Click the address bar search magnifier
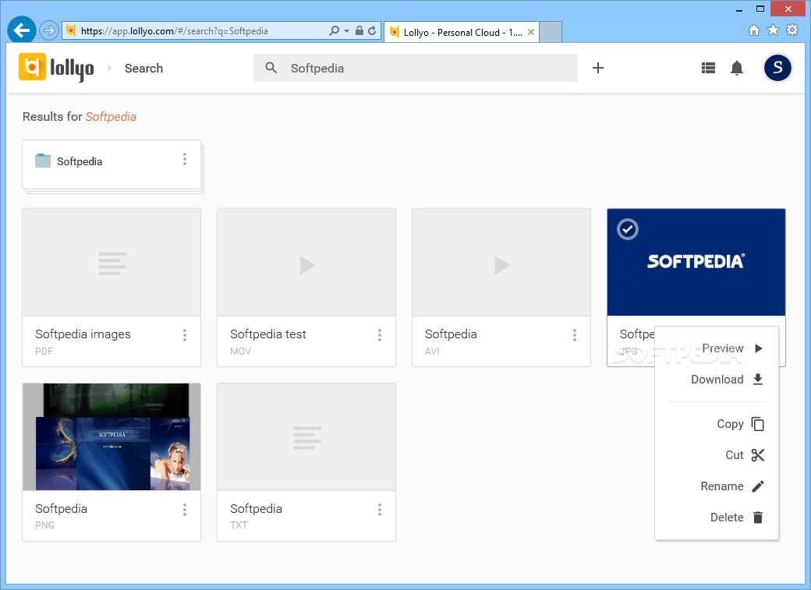Viewport: 811px width, 590px height. coord(334,30)
